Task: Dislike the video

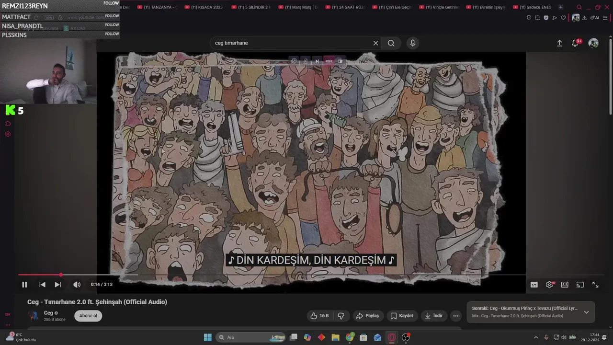Action: [341, 316]
